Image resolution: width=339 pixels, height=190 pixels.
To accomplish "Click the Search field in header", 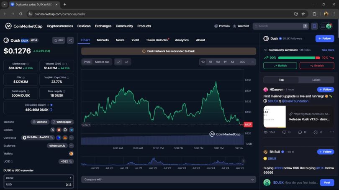I will coord(280,26).
